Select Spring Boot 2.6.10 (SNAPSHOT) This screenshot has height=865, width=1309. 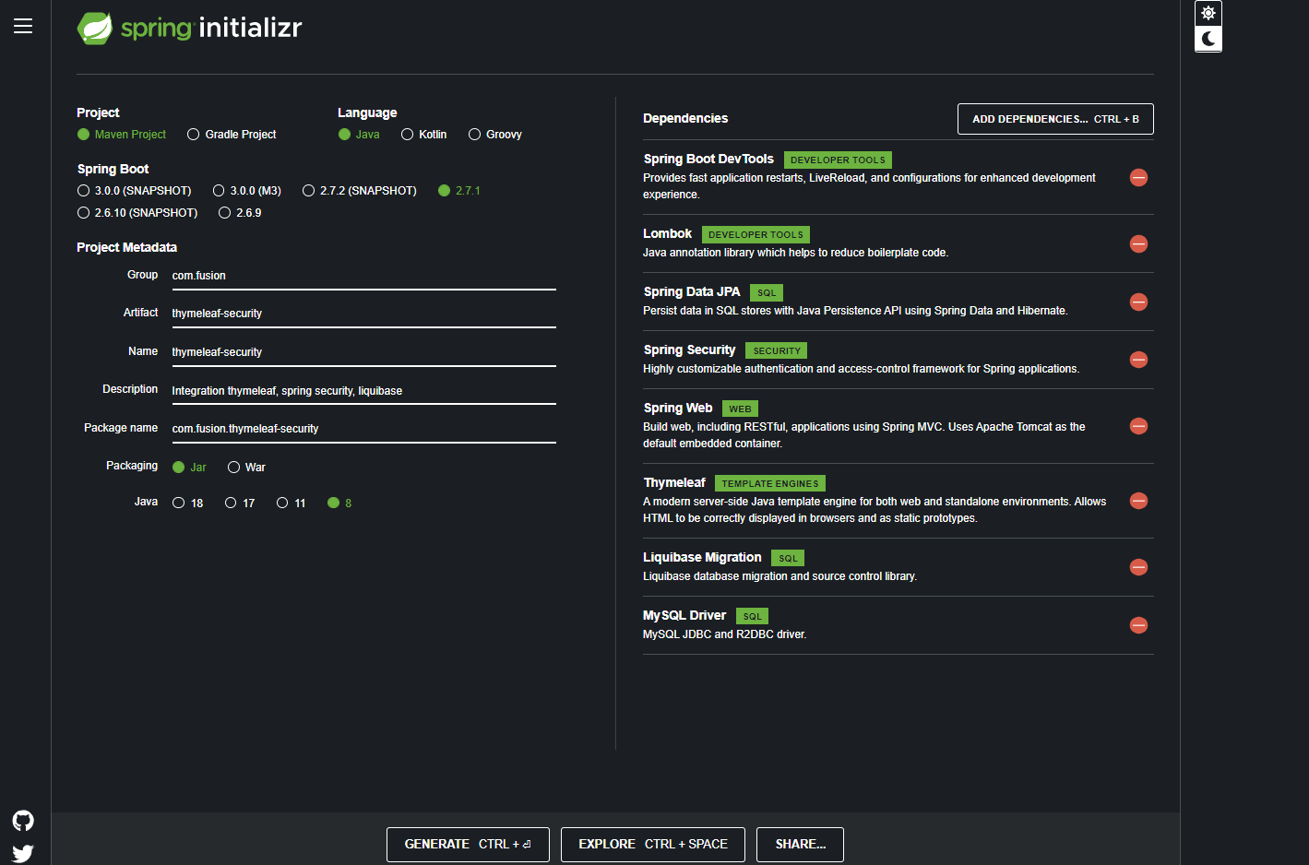point(137,213)
